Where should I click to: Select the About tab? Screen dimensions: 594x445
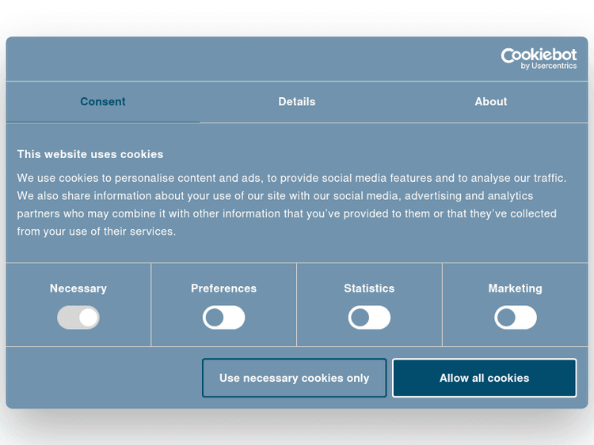pos(491,102)
